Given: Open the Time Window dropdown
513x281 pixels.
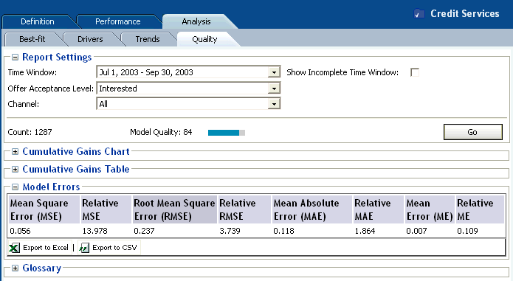Looking at the screenshot, I should [274, 72].
